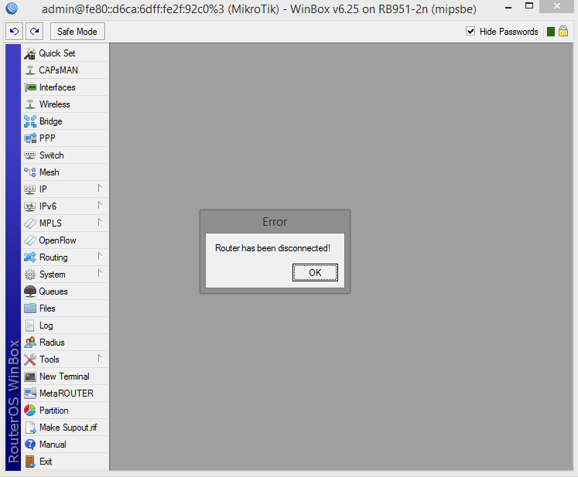Click the Routing arrows icon
The height and width of the screenshot is (477, 578).
pos(30,257)
